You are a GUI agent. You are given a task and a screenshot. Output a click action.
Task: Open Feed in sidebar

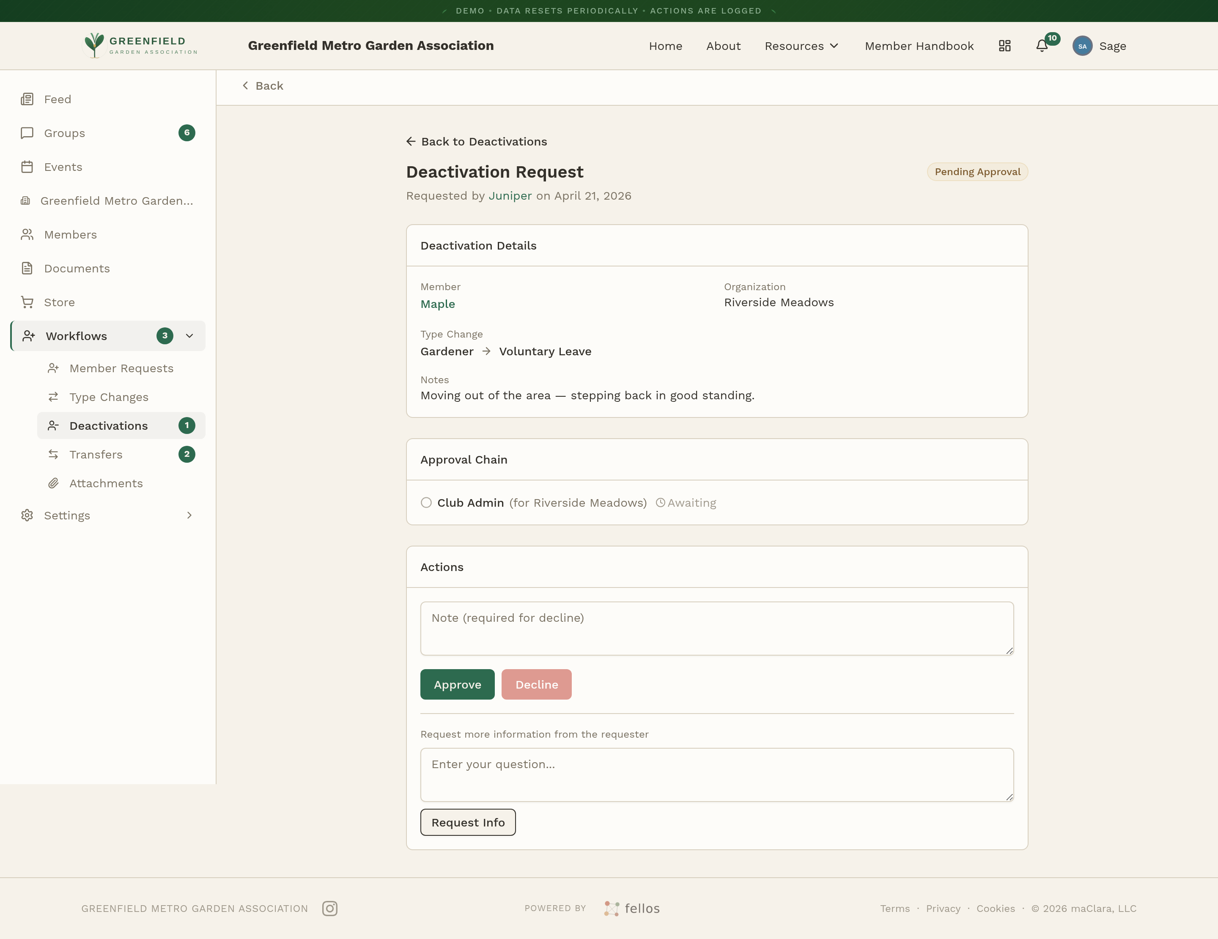[108, 99]
